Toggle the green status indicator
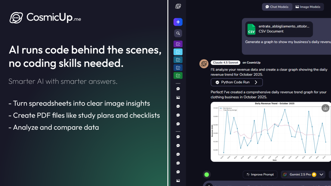The width and height of the screenshot is (331, 186). click(207, 174)
